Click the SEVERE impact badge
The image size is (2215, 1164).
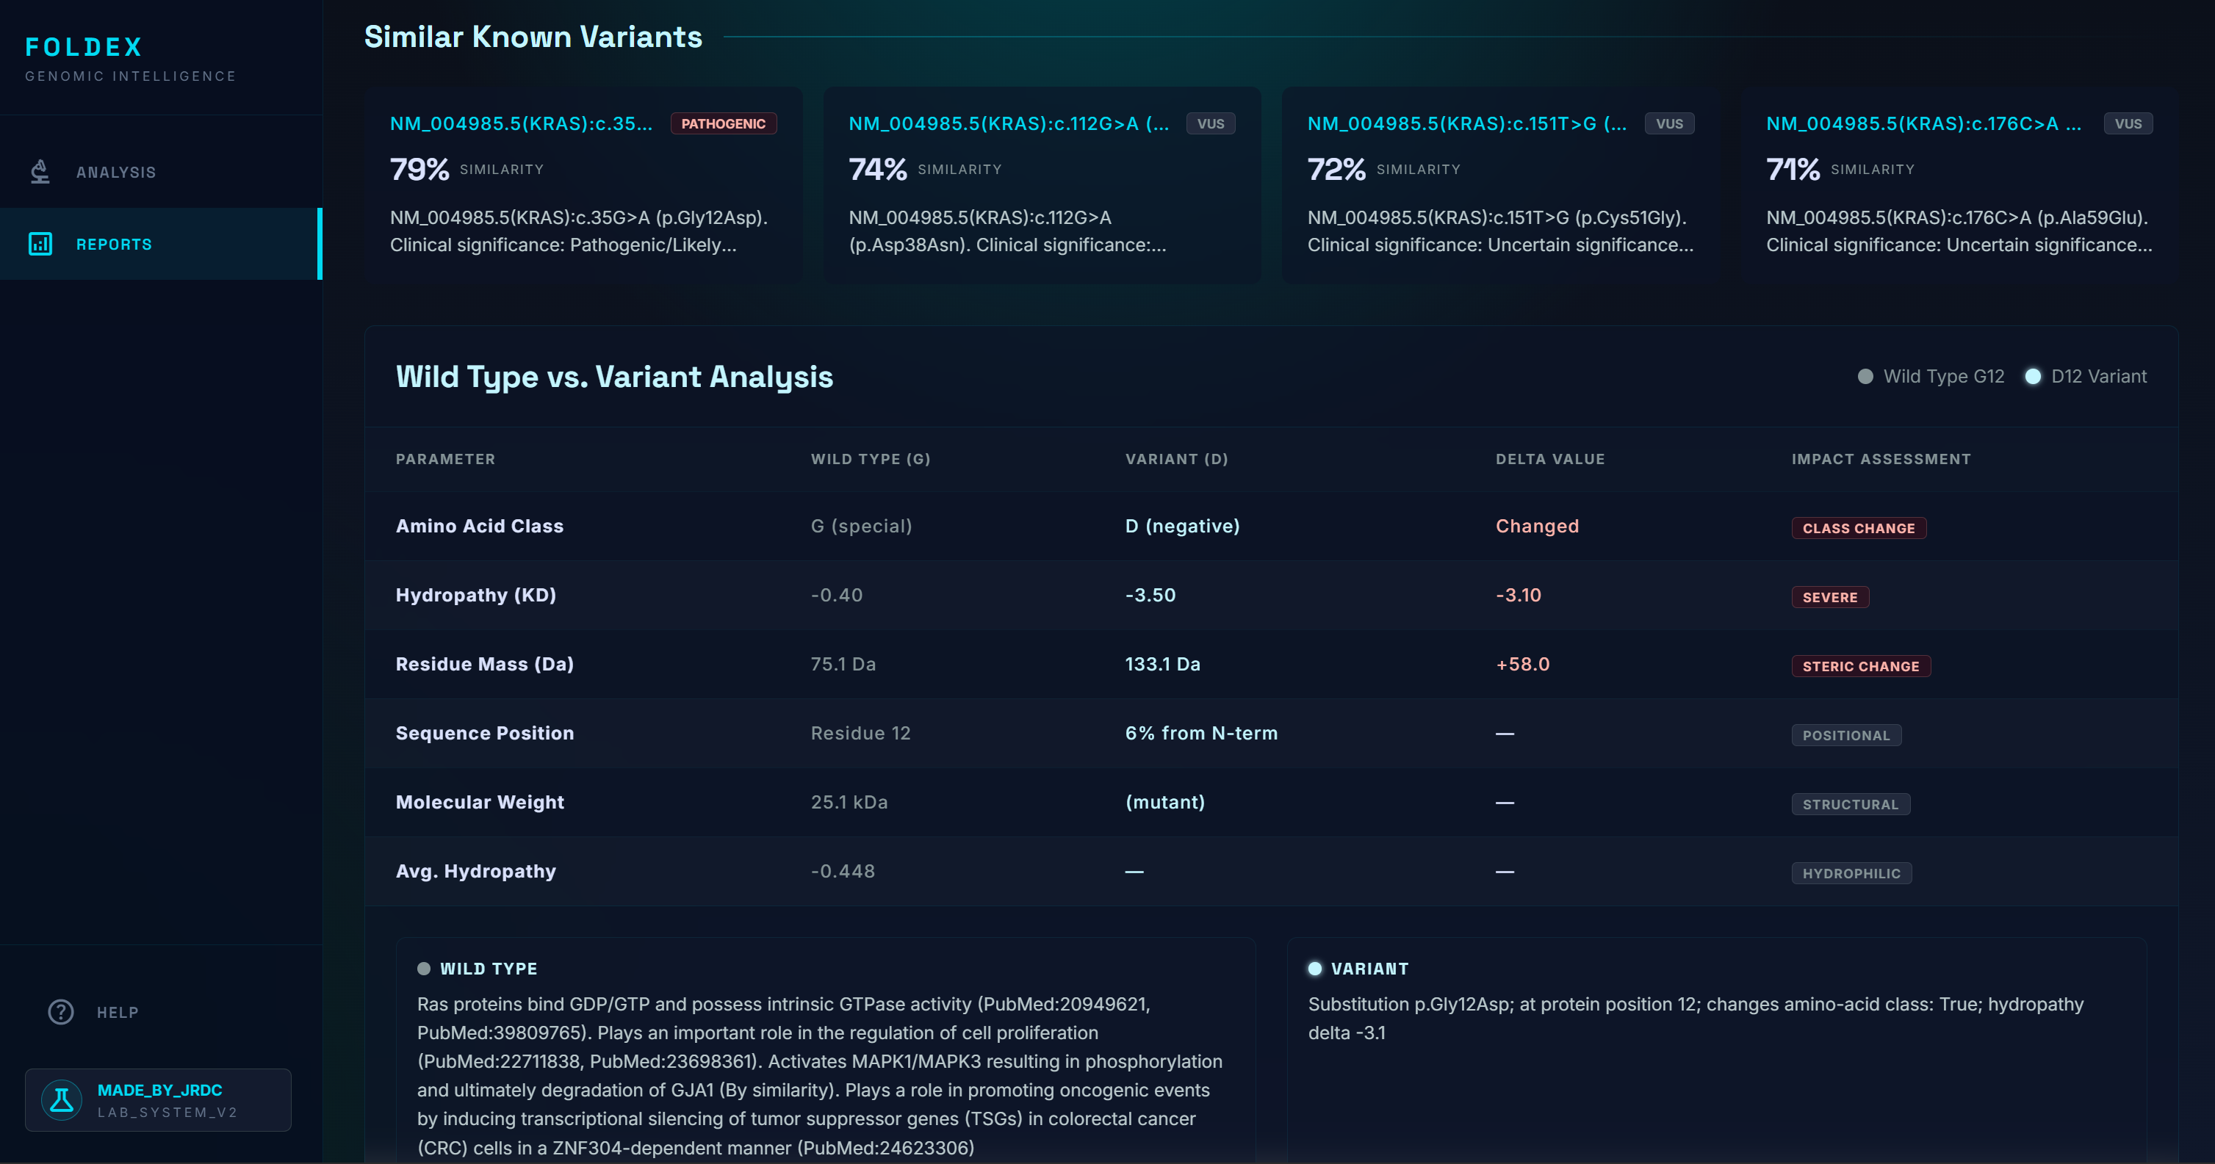tap(1830, 596)
